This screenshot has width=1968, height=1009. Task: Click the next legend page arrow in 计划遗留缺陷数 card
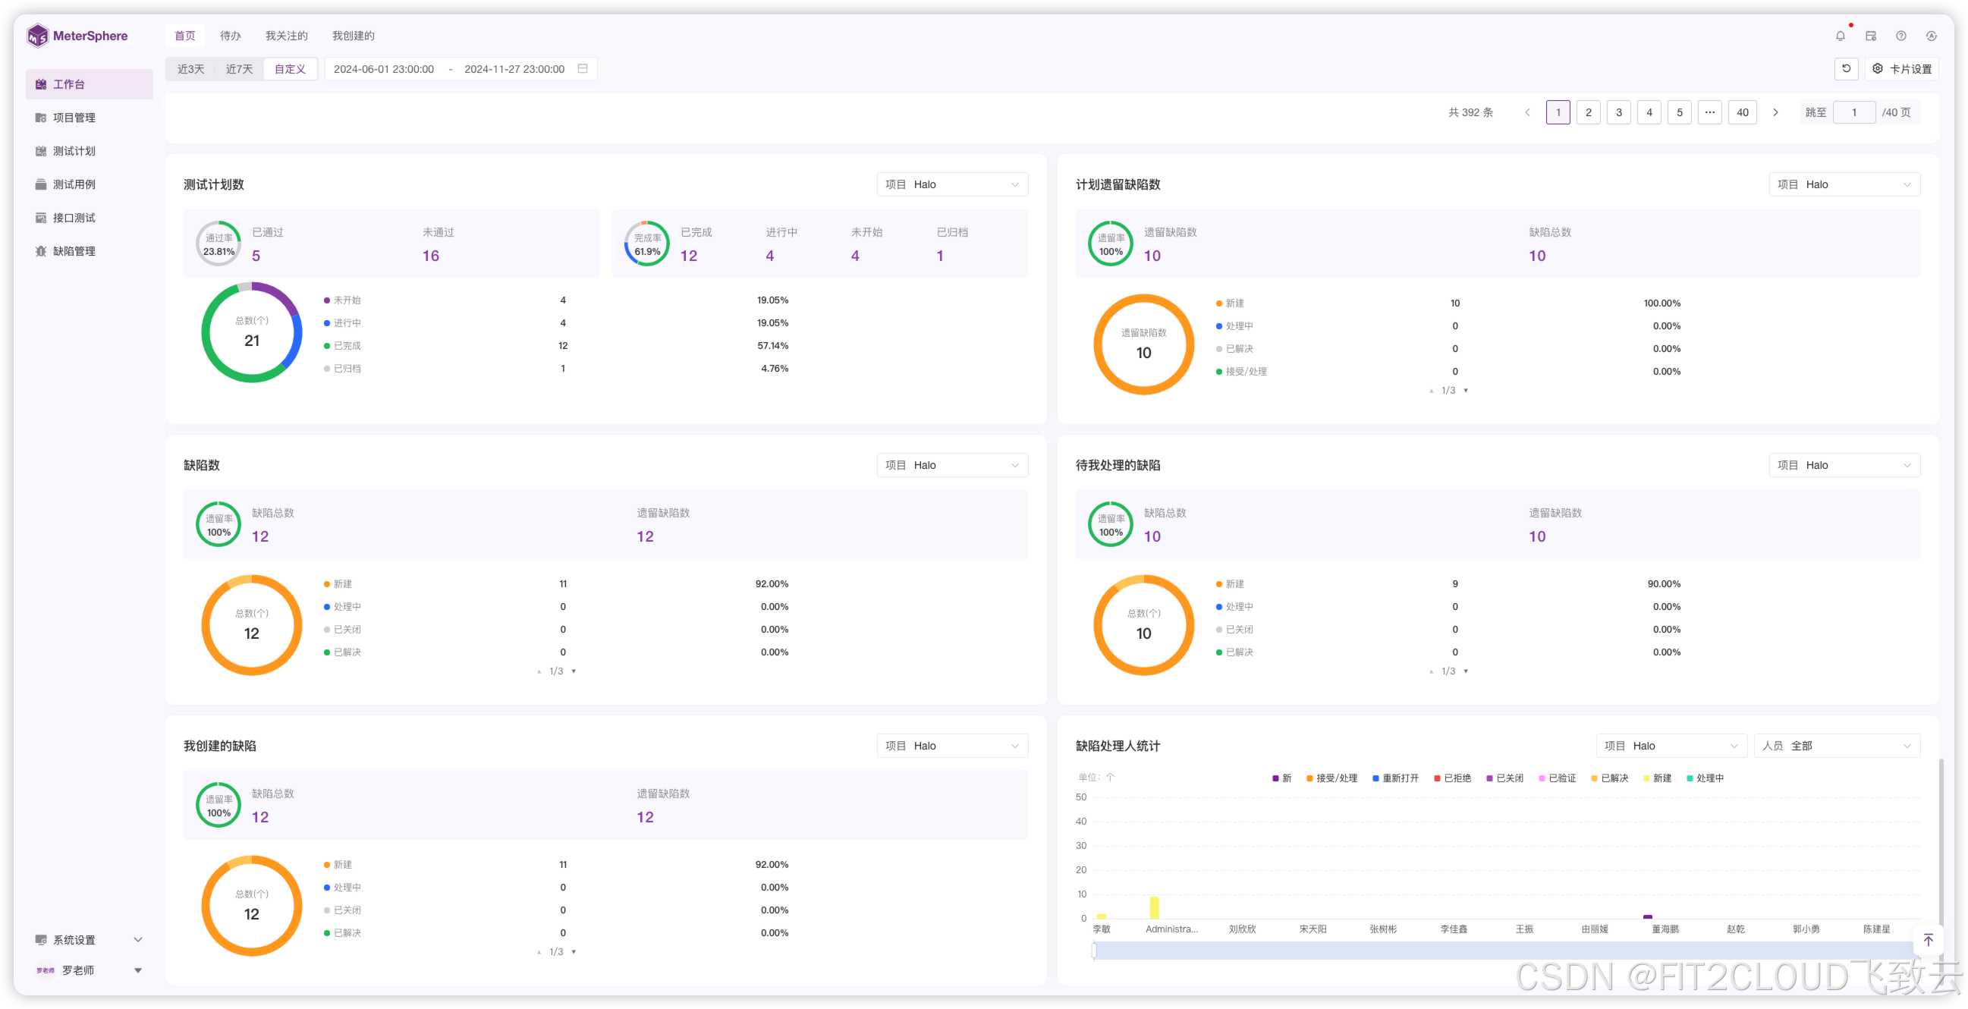tap(1465, 390)
